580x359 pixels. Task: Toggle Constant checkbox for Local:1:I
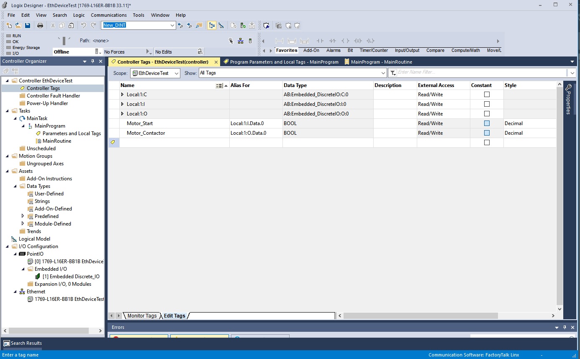click(487, 104)
